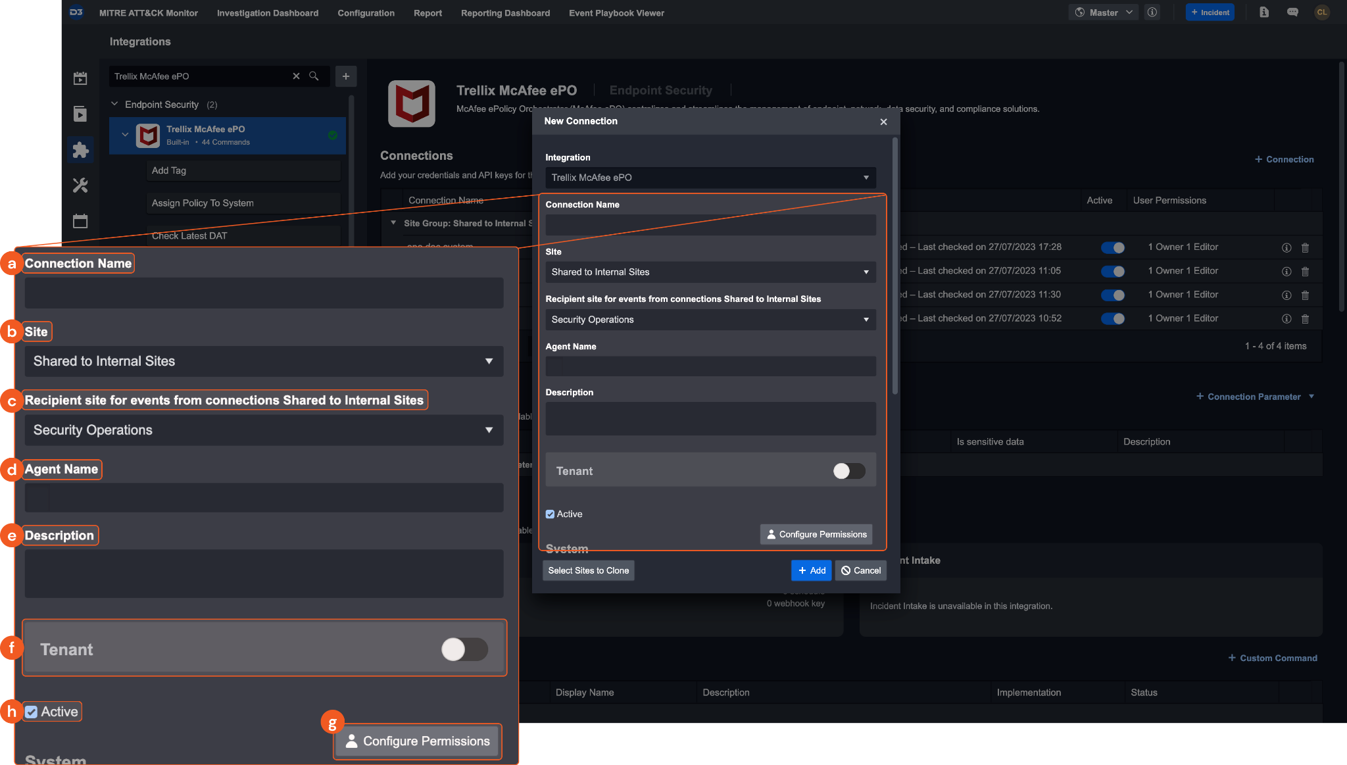1347x765 pixels.
Task: Expand the Security Operations recipient site dropdown
Action: (710, 320)
